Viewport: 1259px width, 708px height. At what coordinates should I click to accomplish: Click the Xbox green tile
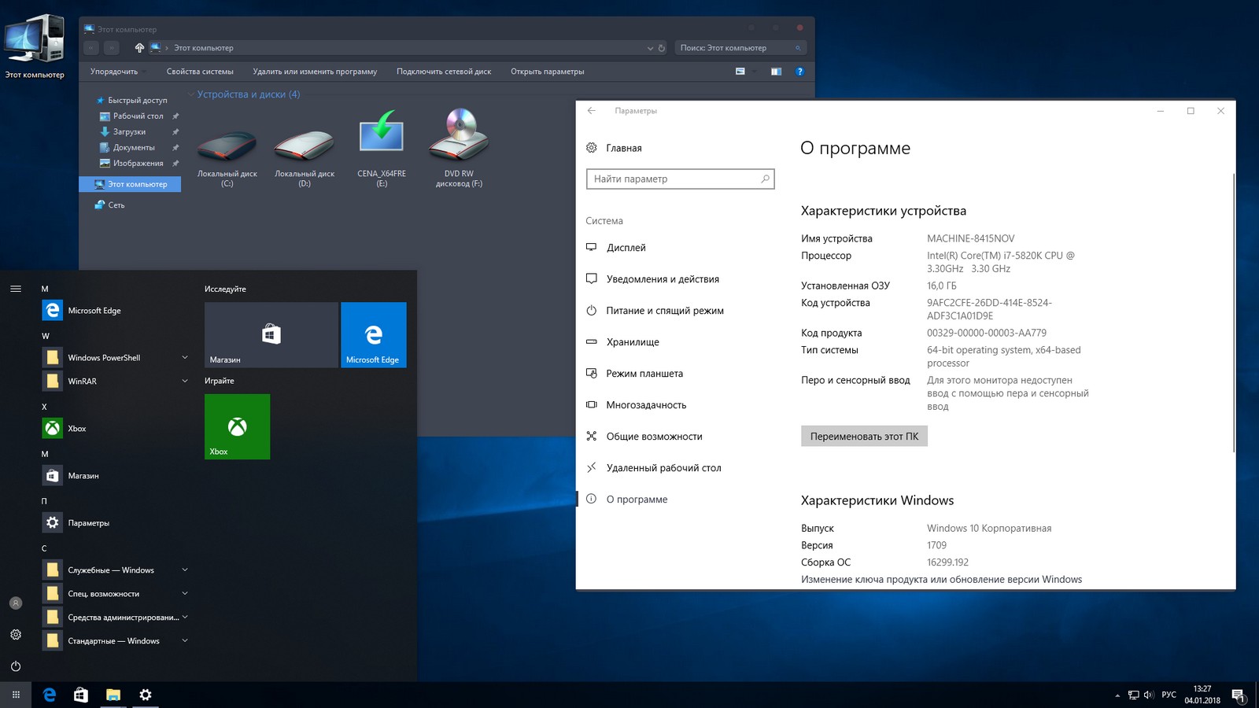pyautogui.click(x=237, y=426)
